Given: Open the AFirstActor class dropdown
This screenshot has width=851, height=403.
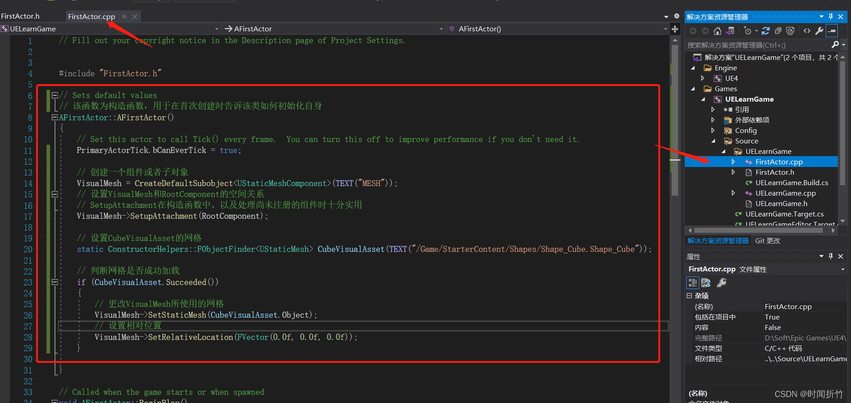Looking at the screenshot, I should click(x=442, y=29).
